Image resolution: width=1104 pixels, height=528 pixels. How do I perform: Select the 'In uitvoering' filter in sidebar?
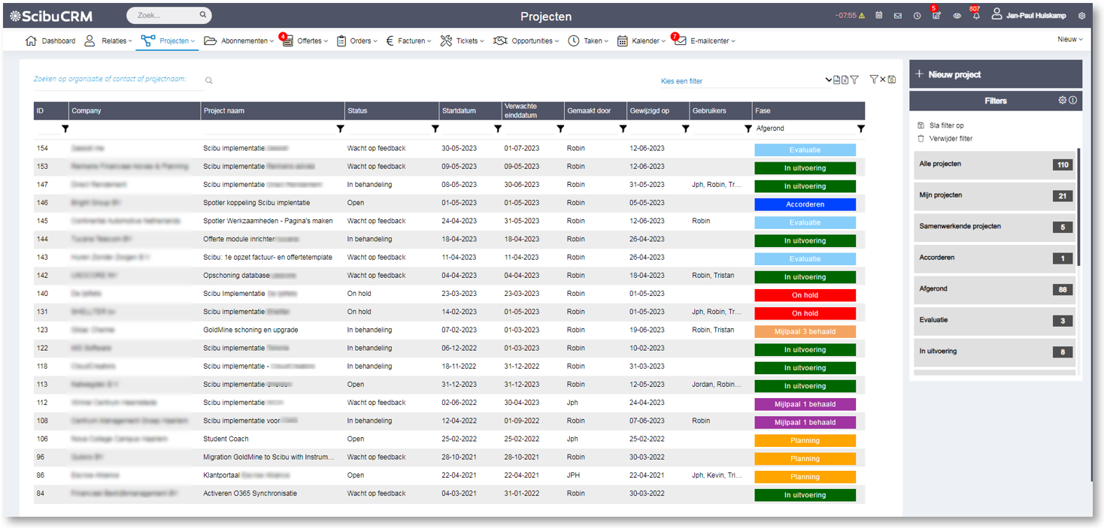pyautogui.click(x=996, y=352)
